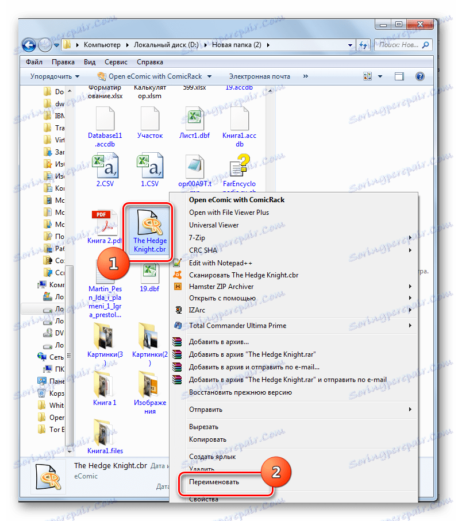The width and height of the screenshot is (458, 521).
Task: Select the Martin_Pesn_lda_i_plameni text file
Action: 105,290
